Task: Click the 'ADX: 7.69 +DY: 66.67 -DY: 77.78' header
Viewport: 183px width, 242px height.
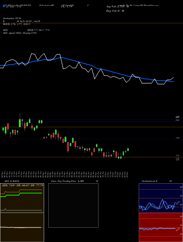Action: pyautogui.click(x=22, y=185)
